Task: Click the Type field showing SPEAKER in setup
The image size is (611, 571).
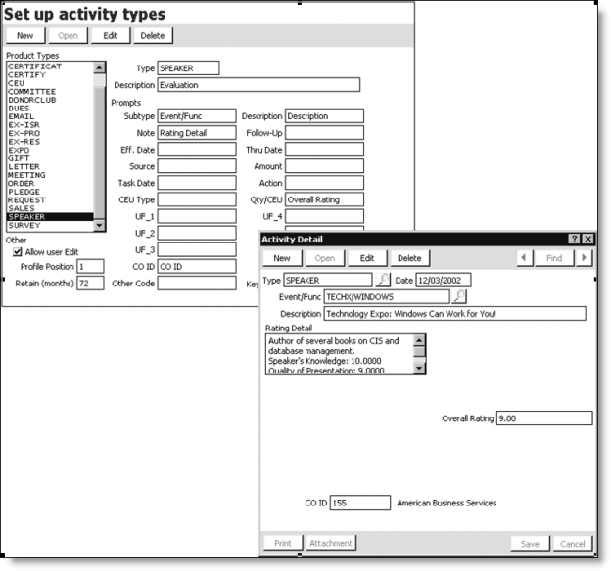Action: point(189,68)
